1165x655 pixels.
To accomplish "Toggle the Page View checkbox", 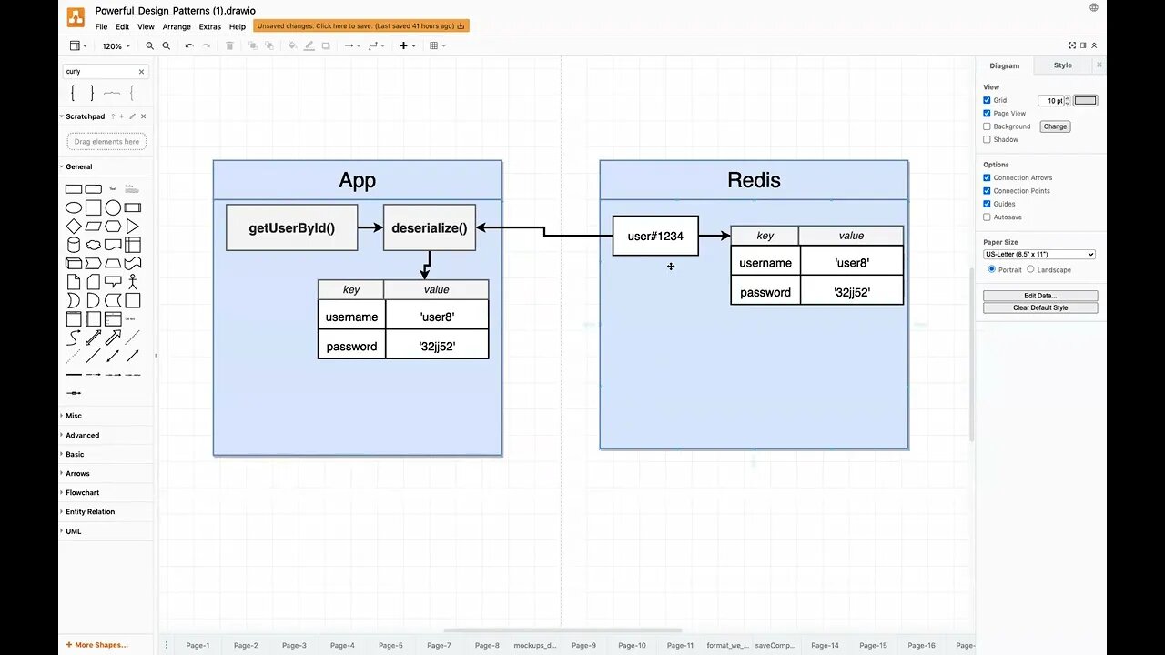I will pyautogui.click(x=987, y=114).
